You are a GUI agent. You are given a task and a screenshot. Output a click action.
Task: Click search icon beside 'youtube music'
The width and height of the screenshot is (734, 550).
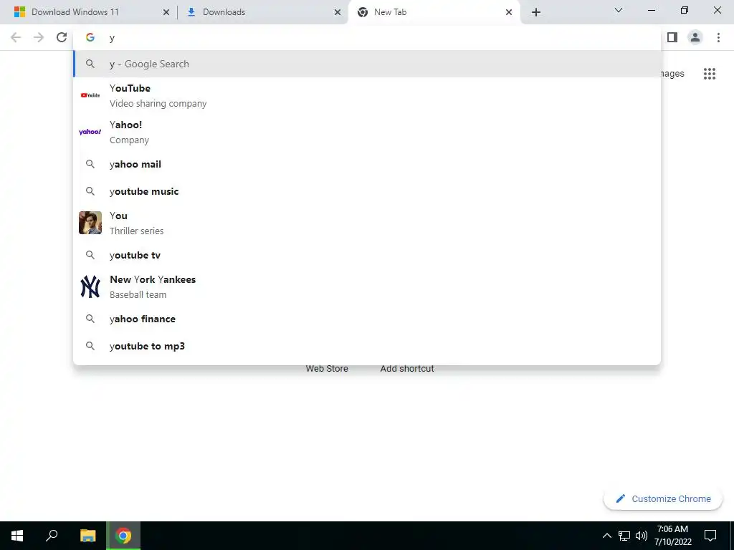(90, 191)
